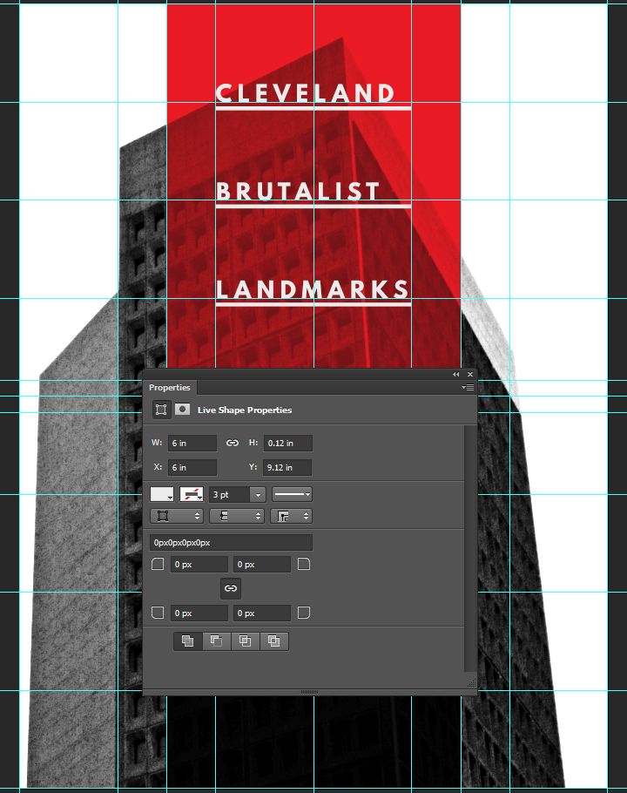Click the top-right corner radius field
This screenshot has height=793, width=627.
[262, 565]
